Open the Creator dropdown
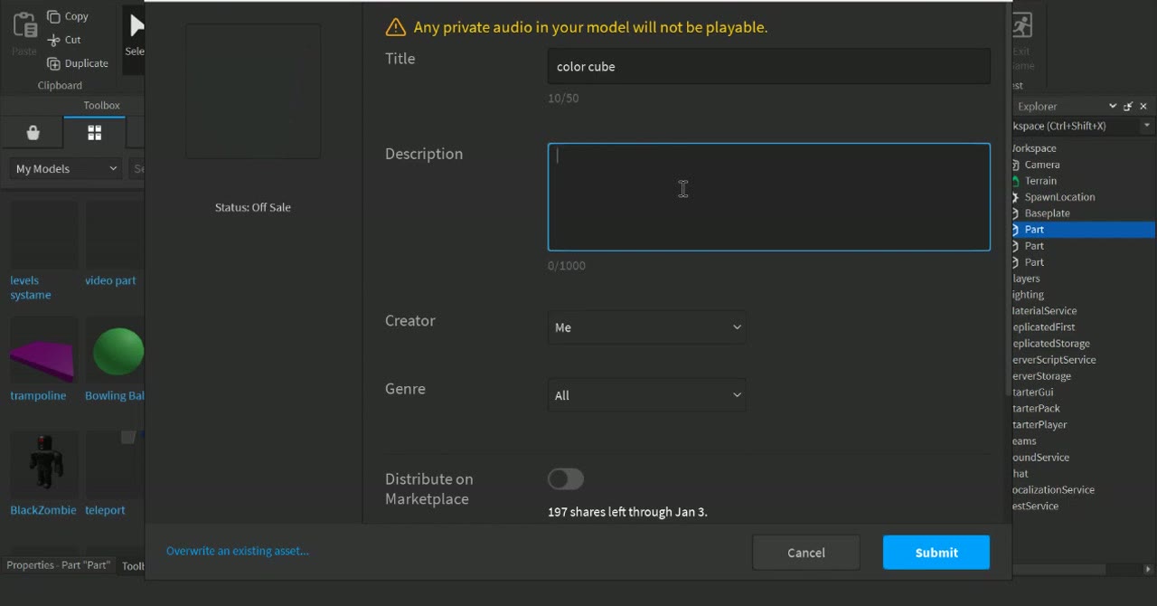Image resolution: width=1157 pixels, height=606 pixels. click(x=647, y=327)
